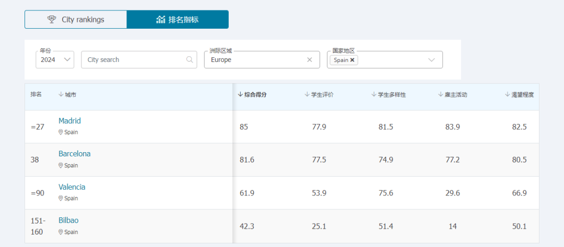Sort by 城市 column header

tap(67, 94)
